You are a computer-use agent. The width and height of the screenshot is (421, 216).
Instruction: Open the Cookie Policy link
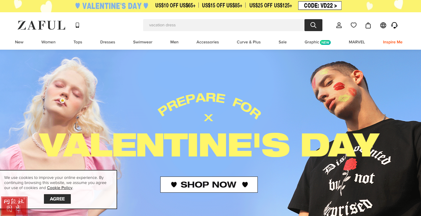[60, 188]
